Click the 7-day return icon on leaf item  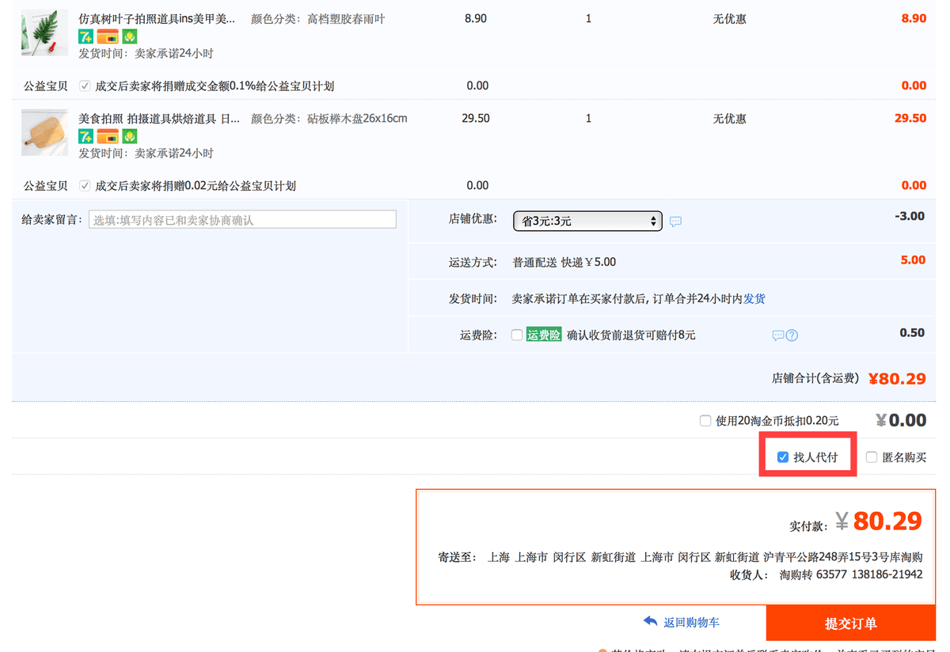click(85, 36)
